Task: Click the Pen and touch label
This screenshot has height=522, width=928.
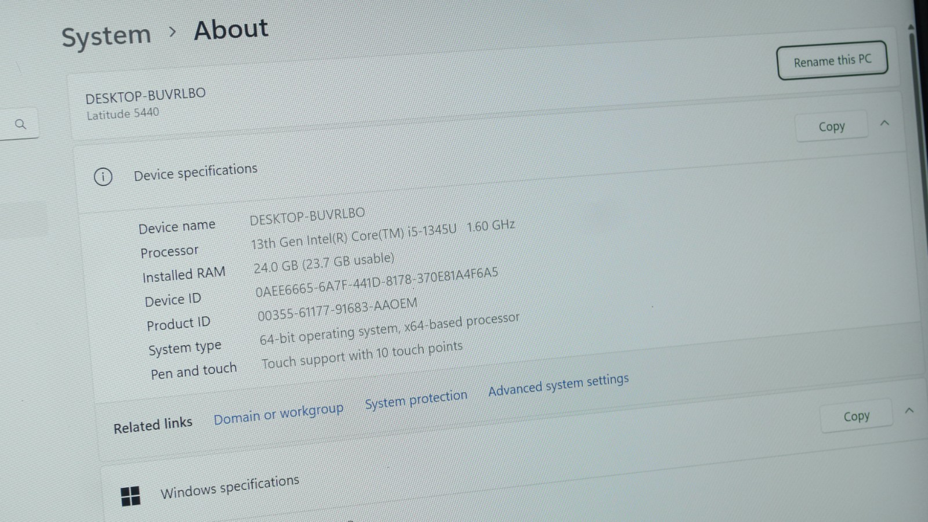Action: [194, 371]
